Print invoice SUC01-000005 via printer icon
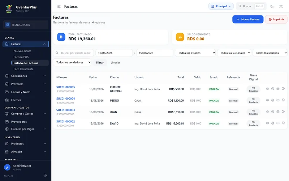The width and height of the screenshot is (289, 181). (273, 89)
